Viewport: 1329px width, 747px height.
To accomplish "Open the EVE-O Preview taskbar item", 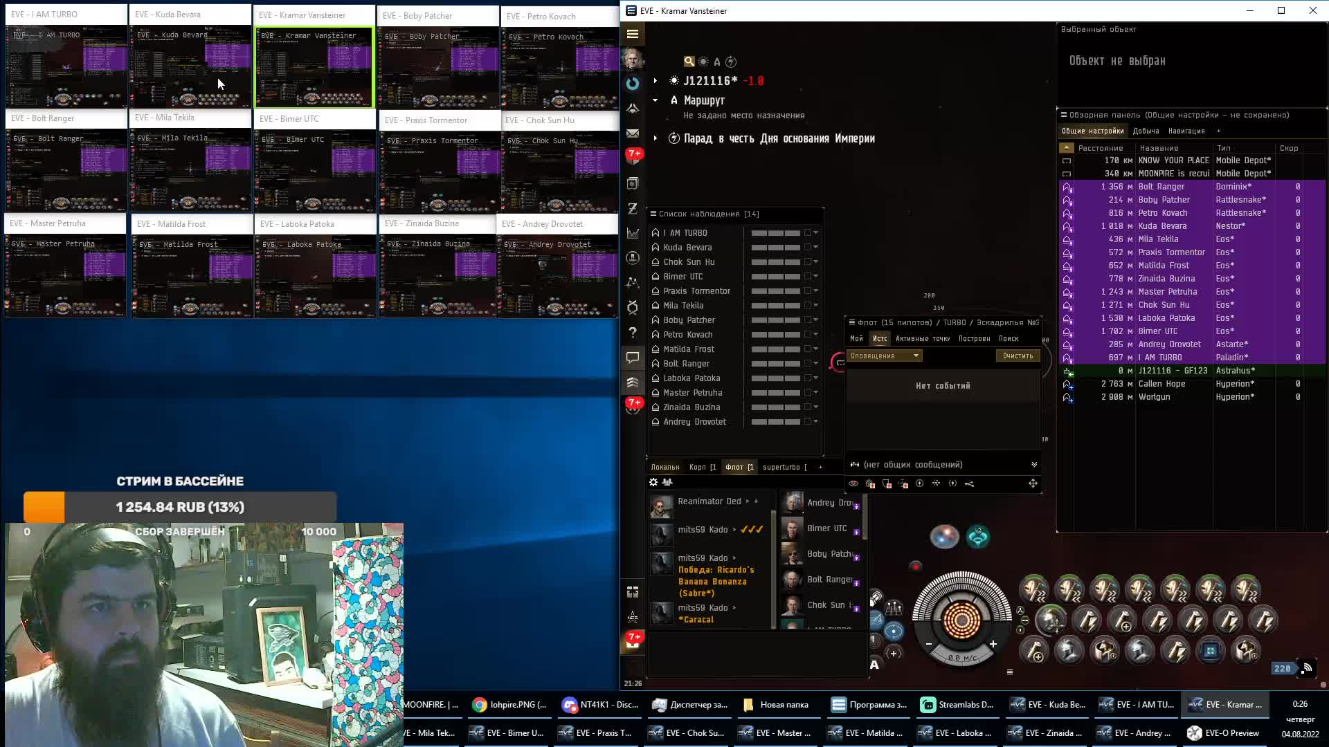I will point(1224,732).
